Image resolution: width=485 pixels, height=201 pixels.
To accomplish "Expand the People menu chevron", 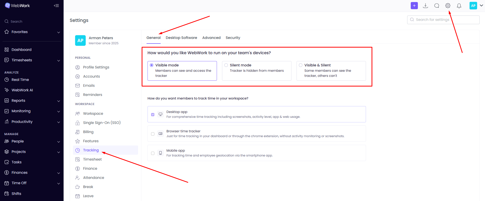I will [x=58, y=142].
